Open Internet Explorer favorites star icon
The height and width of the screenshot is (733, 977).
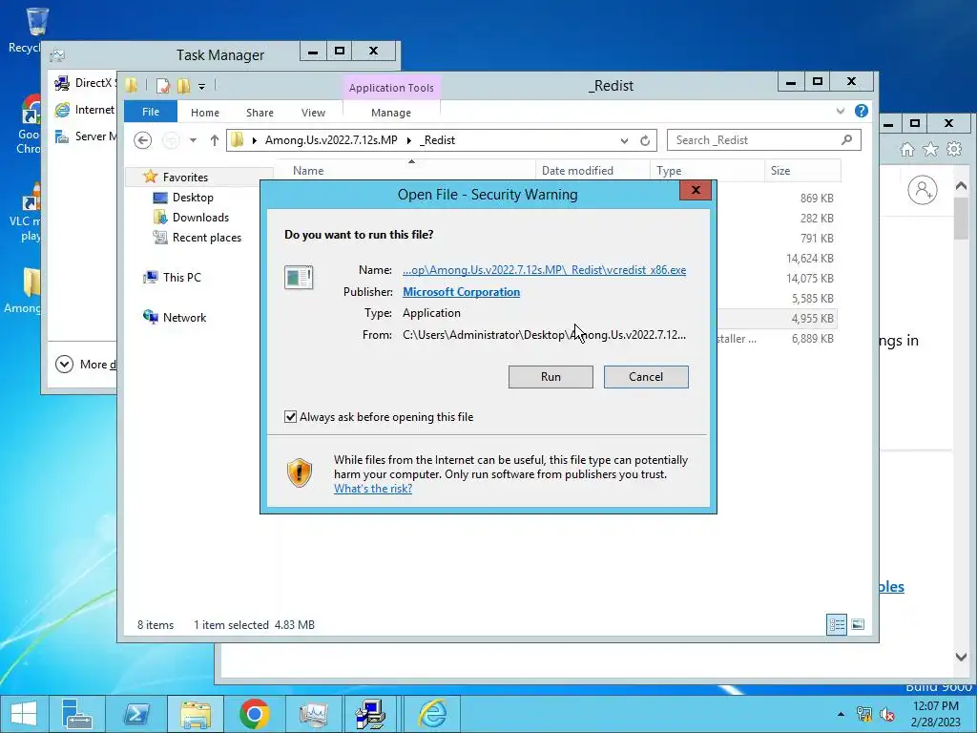(930, 150)
